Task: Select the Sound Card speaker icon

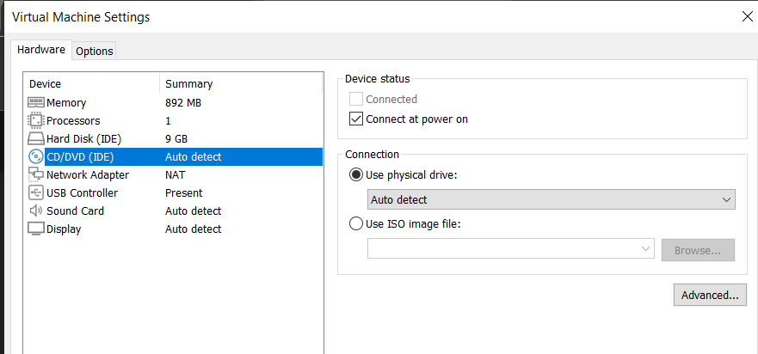Action: pos(36,211)
